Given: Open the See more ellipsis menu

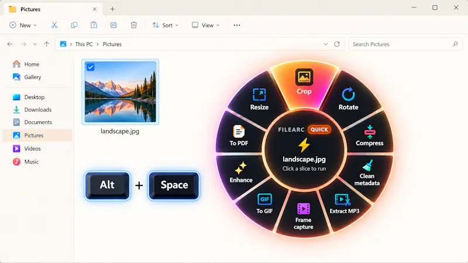Looking at the screenshot, I should (237, 25).
